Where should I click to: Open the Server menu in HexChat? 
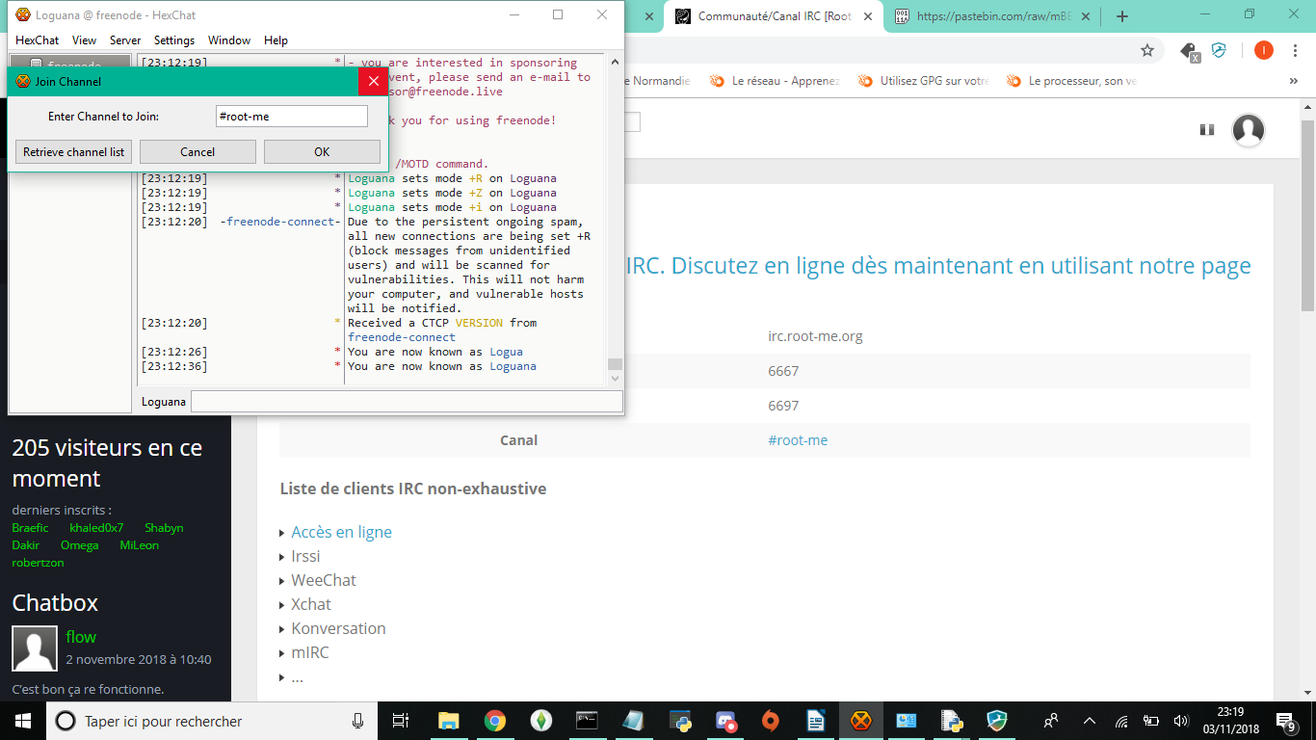coord(125,40)
